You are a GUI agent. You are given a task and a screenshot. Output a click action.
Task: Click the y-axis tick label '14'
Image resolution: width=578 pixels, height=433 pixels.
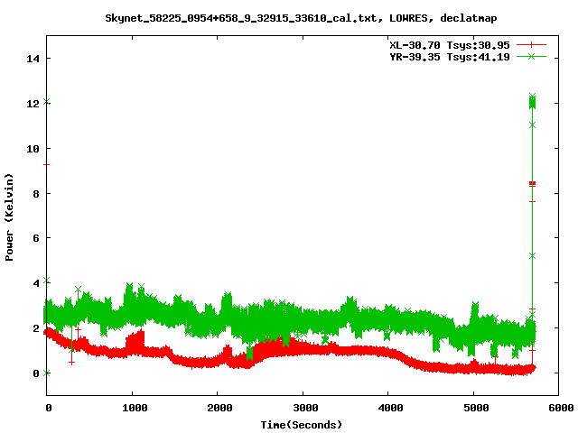(33, 59)
